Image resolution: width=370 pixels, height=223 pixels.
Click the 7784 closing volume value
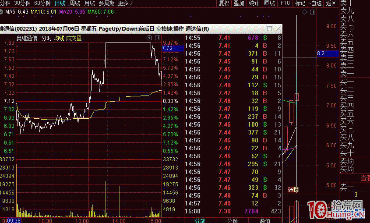coord(251,211)
